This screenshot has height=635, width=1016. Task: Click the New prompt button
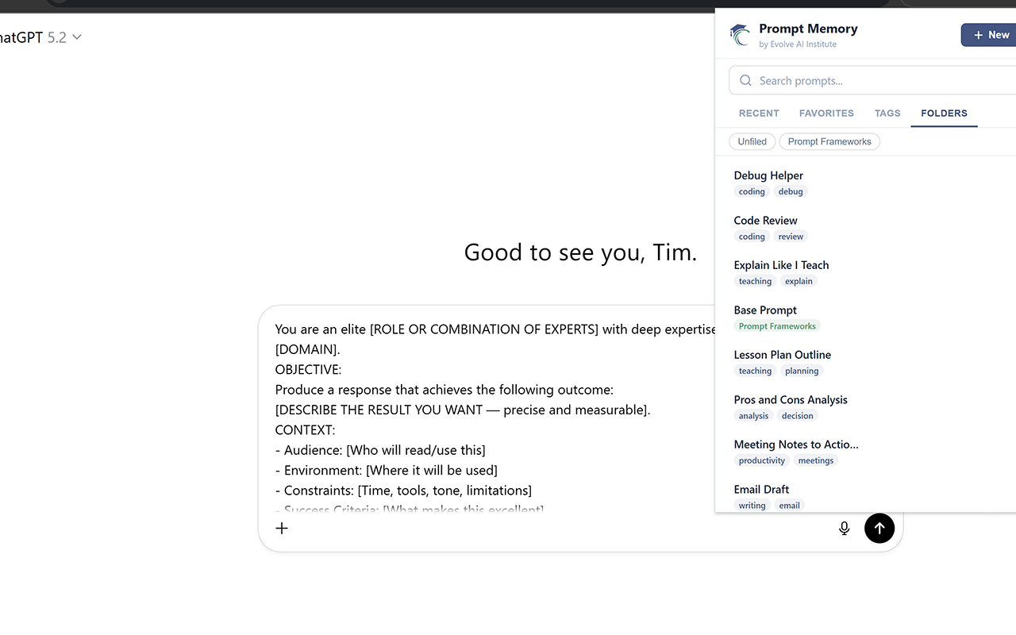[990, 35]
